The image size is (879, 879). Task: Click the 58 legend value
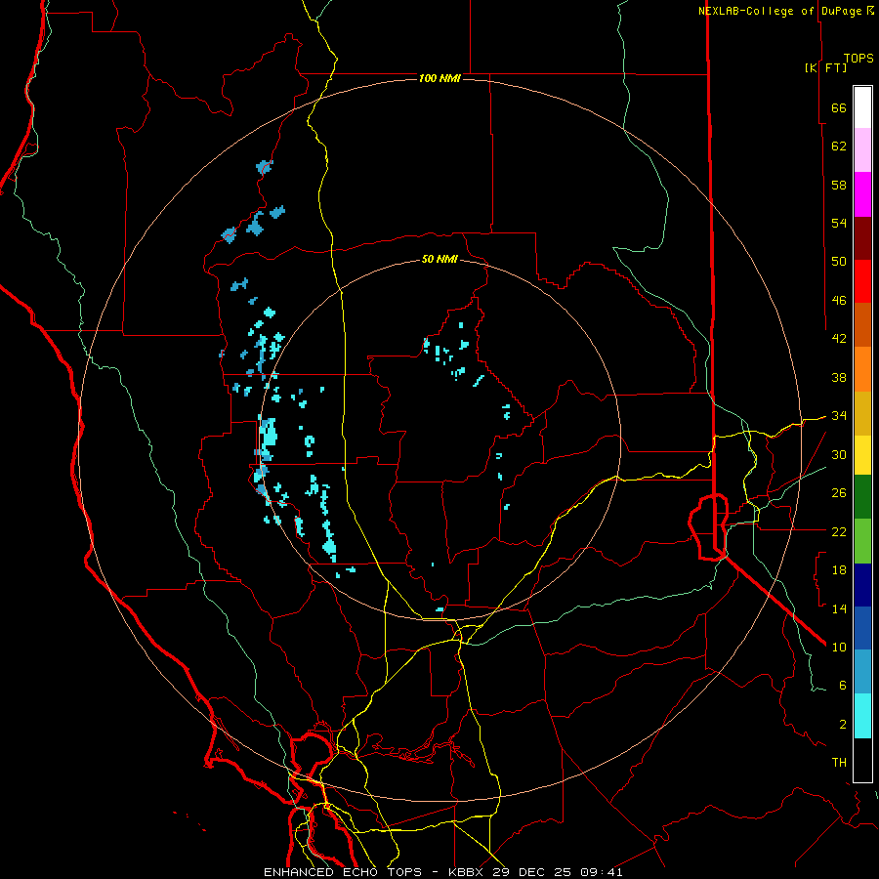pyautogui.click(x=839, y=185)
